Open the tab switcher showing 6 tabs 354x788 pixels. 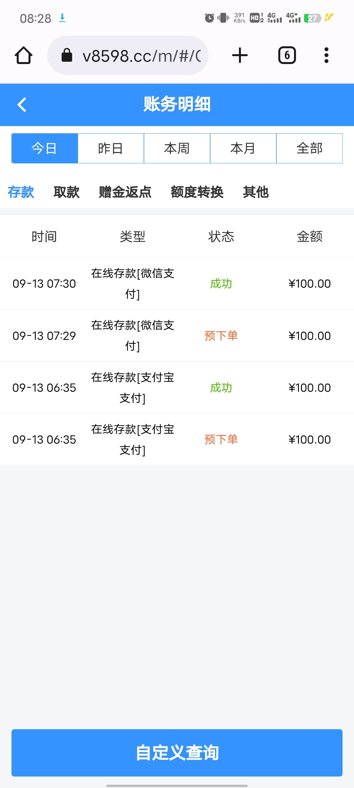[x=287, y=55]
